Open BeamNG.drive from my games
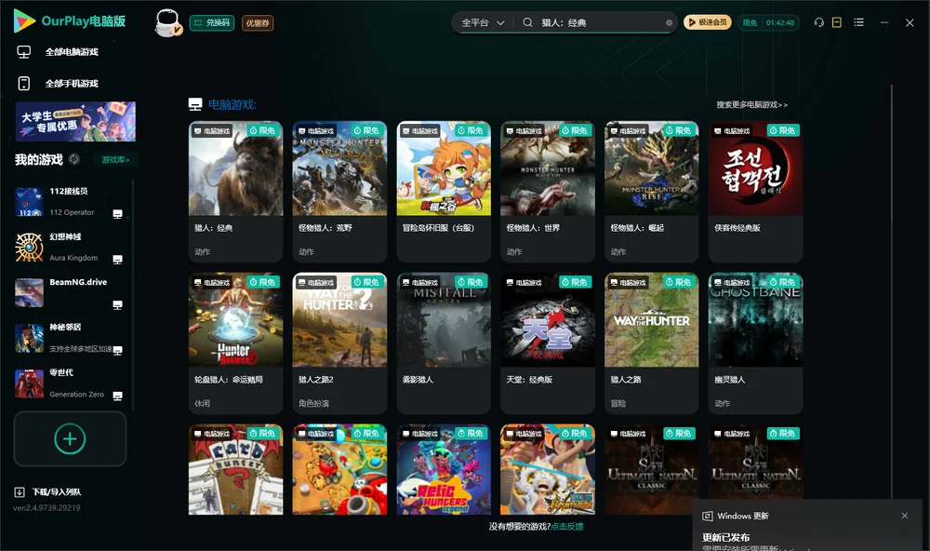Viewport: 930px width, 551px height. 69,292
